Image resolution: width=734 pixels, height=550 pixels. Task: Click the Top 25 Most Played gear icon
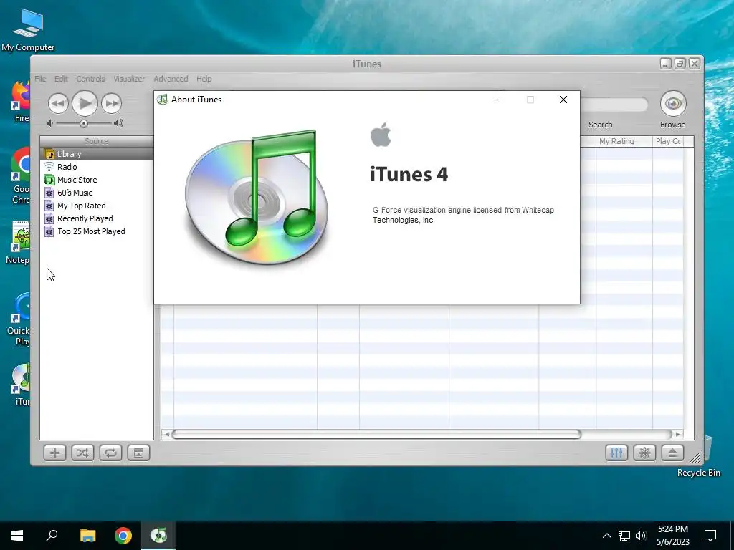pyautogui.click(x=49, y=231)
